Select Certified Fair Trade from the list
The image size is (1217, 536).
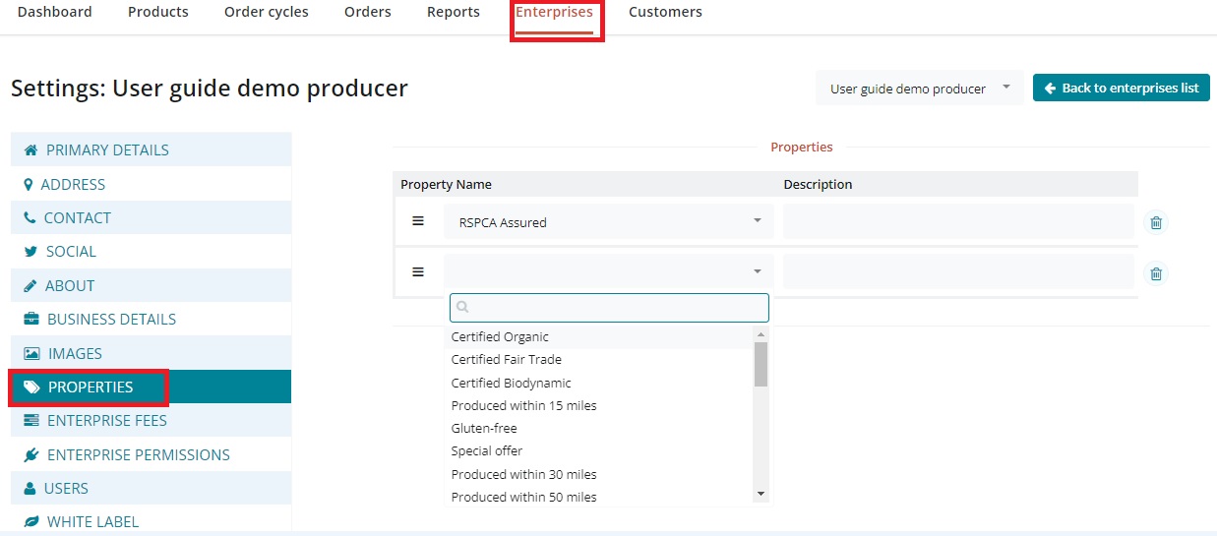click(506, 360)
